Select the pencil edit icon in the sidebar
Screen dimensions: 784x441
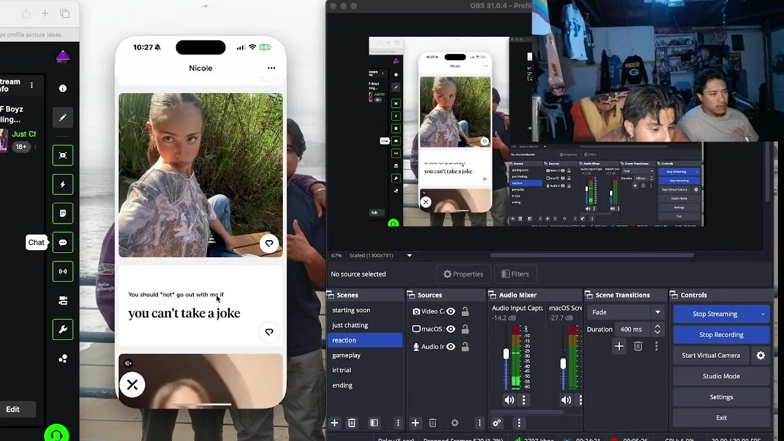click(62, 118)
